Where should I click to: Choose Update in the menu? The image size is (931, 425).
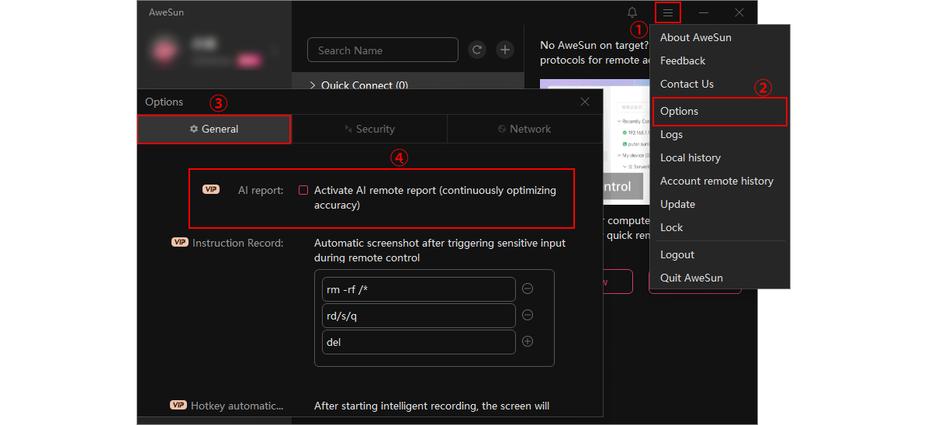719,204
